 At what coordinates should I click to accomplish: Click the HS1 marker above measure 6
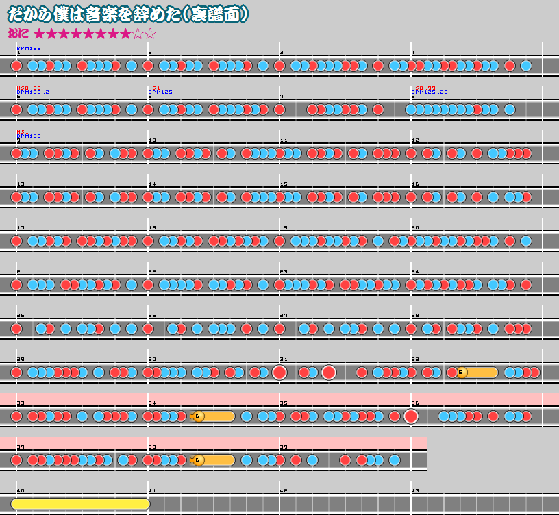point(153,88)
